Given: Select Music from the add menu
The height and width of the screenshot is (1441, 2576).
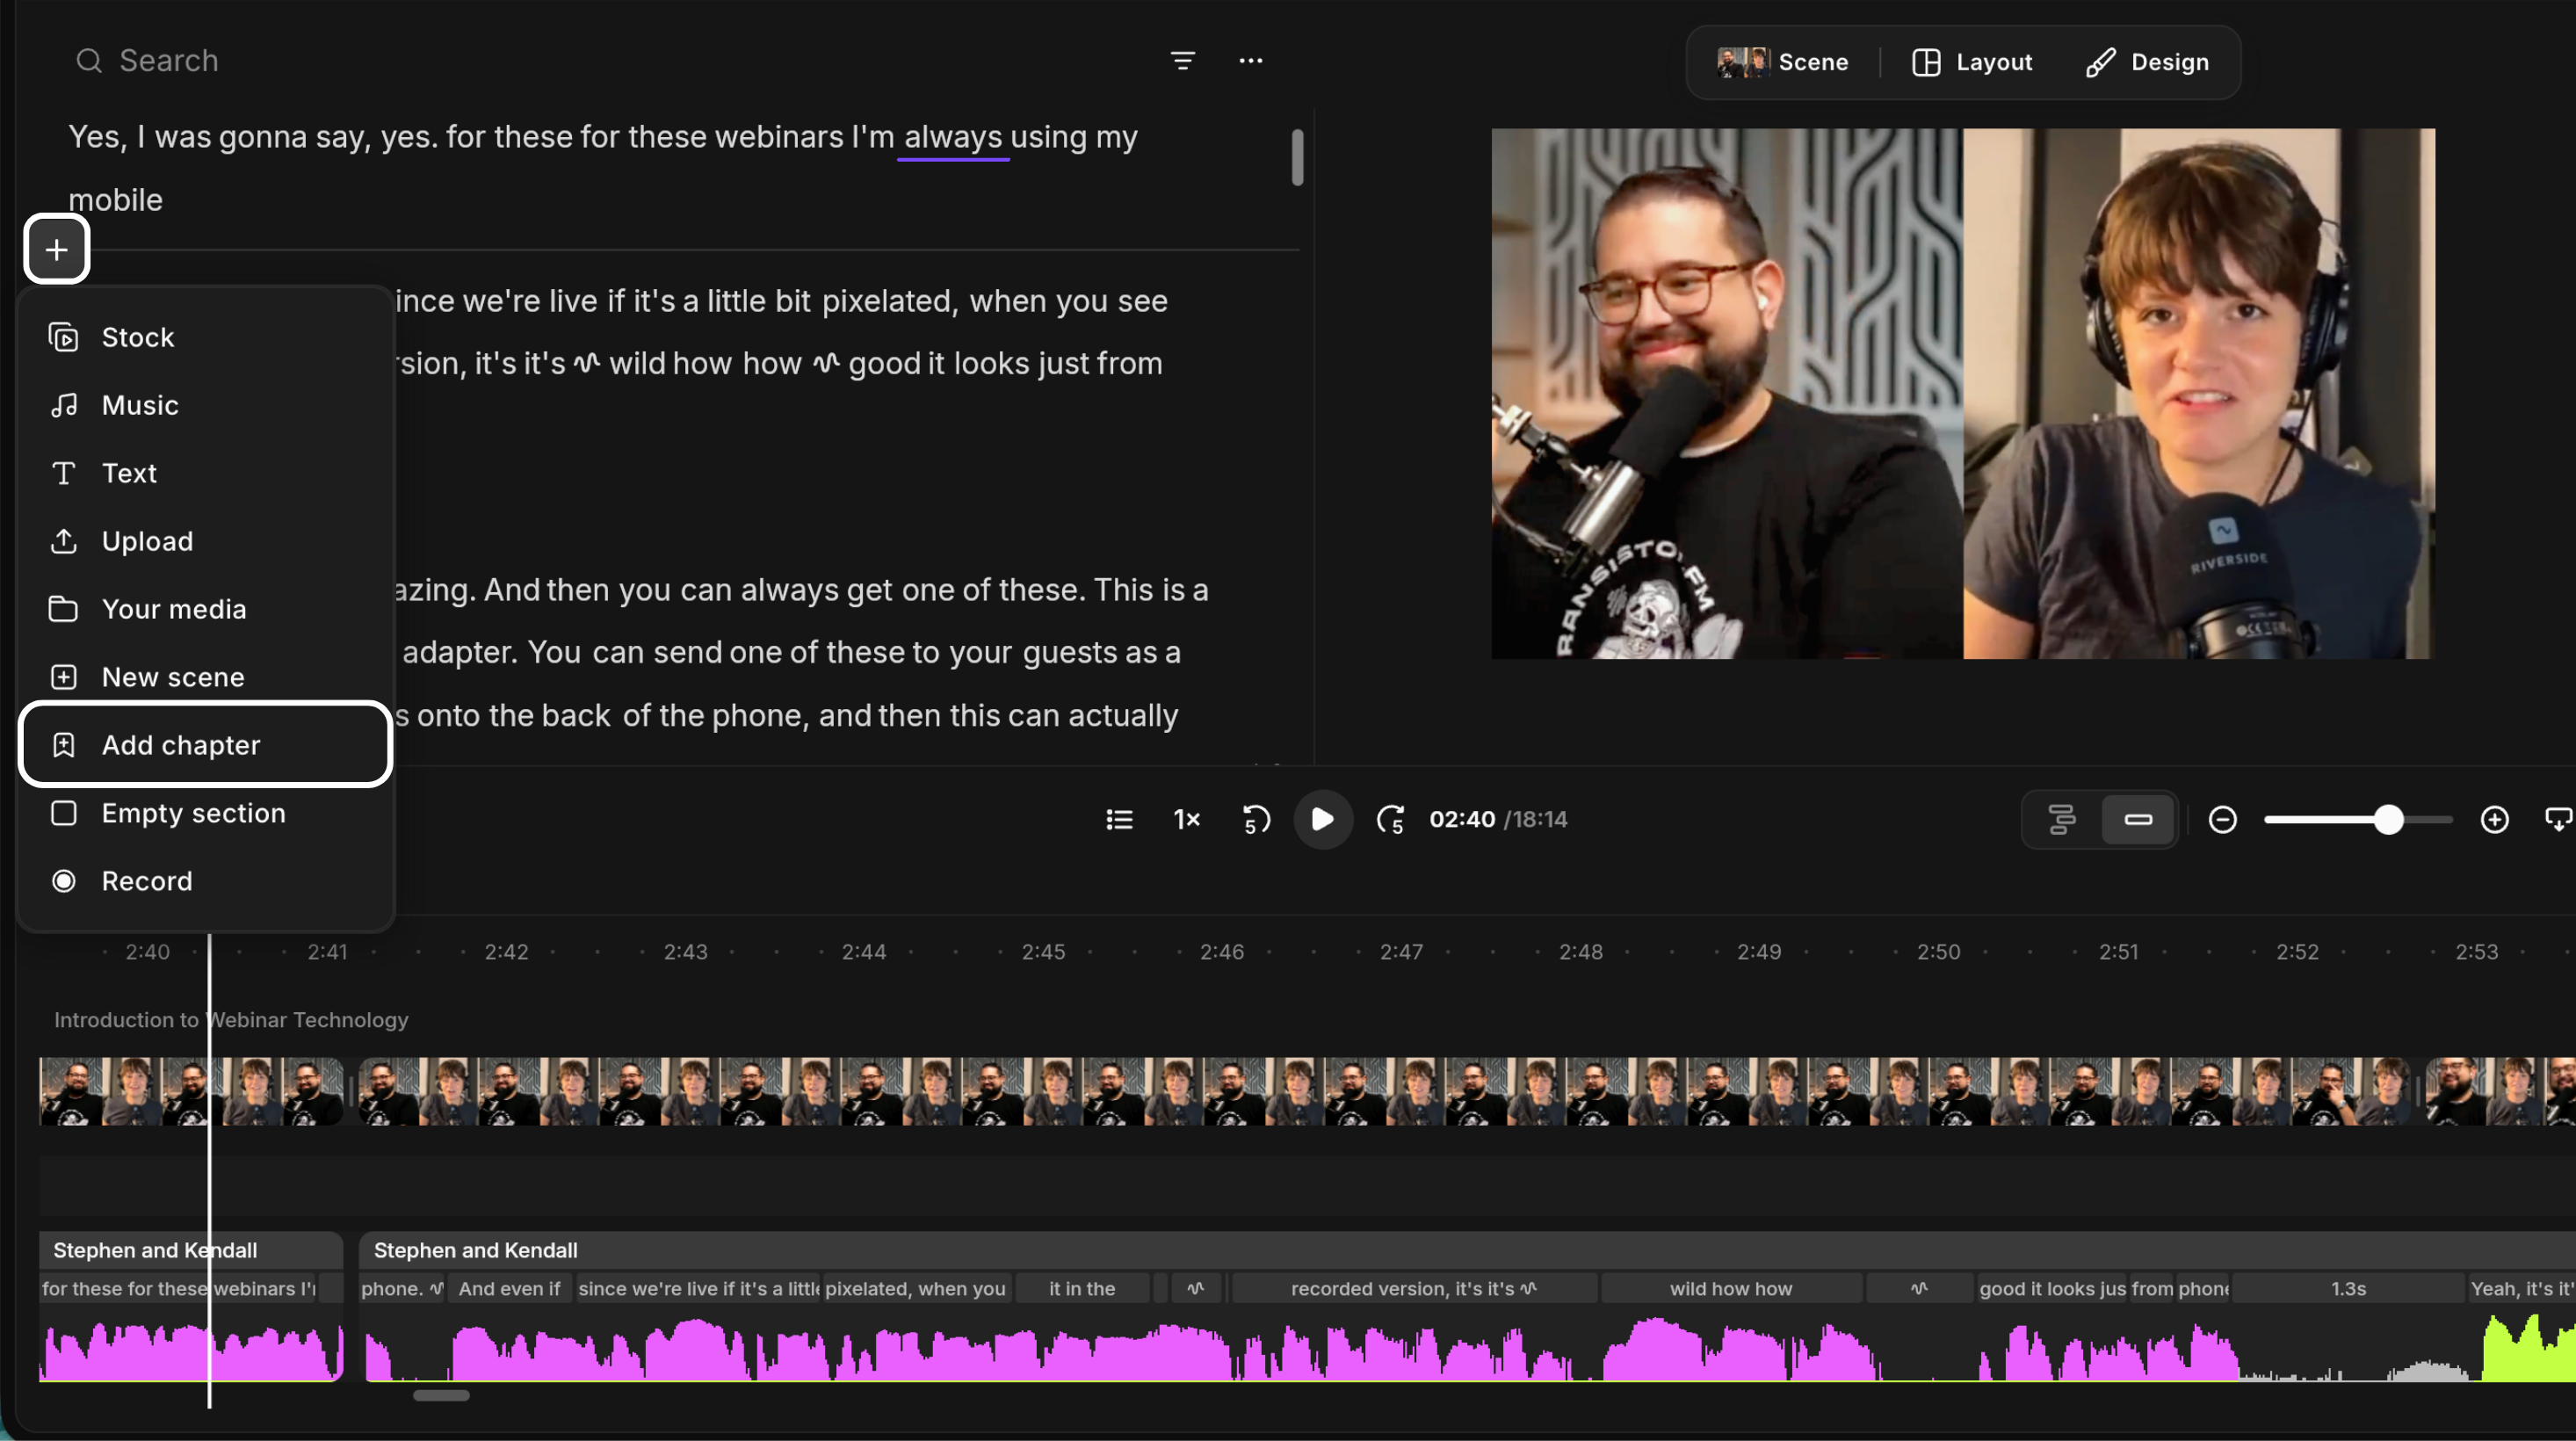Looking at the screenshot, I should (206, 405).
